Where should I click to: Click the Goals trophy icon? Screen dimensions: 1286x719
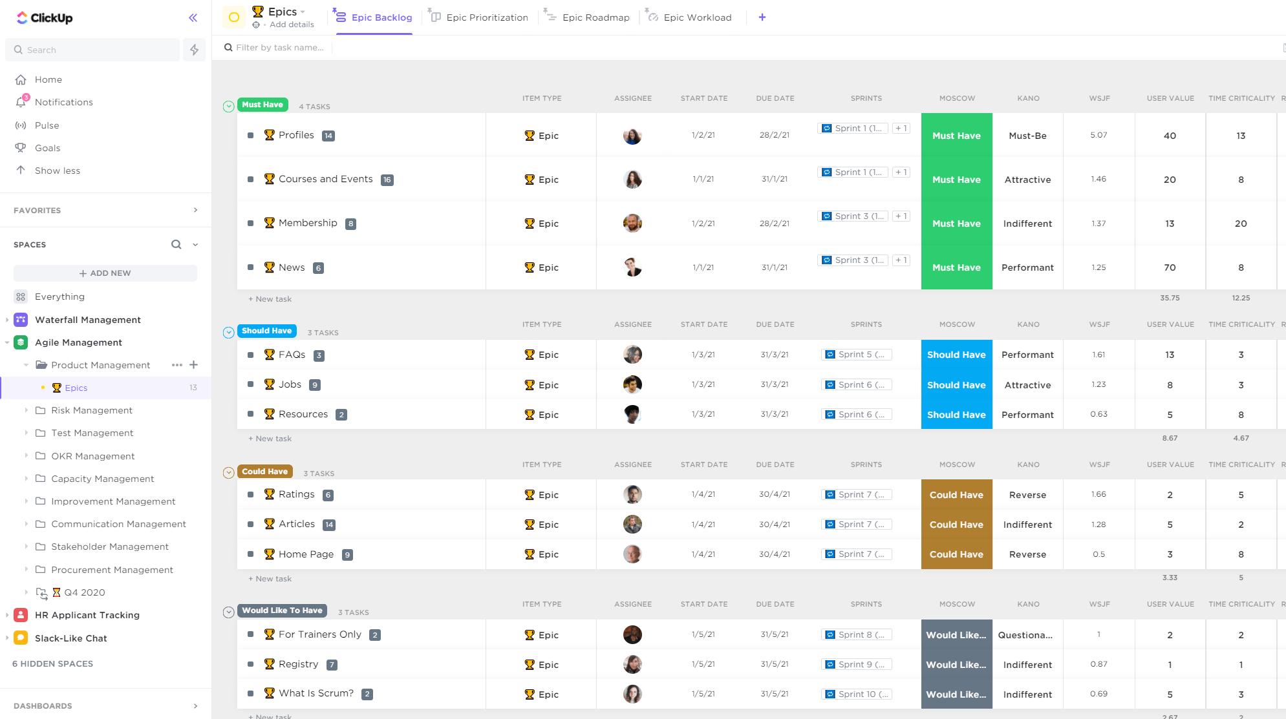click(x=21, y=148)
